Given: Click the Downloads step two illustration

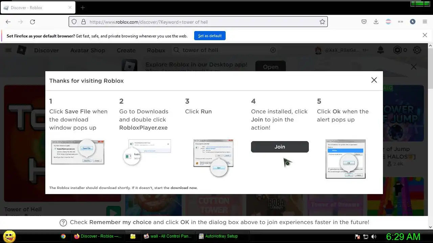Looking at the screenshot, I should [x=147, y=152].
